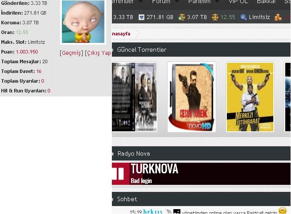Click the Hit & Run Uyarıları value 0

[x=49, y=91]
